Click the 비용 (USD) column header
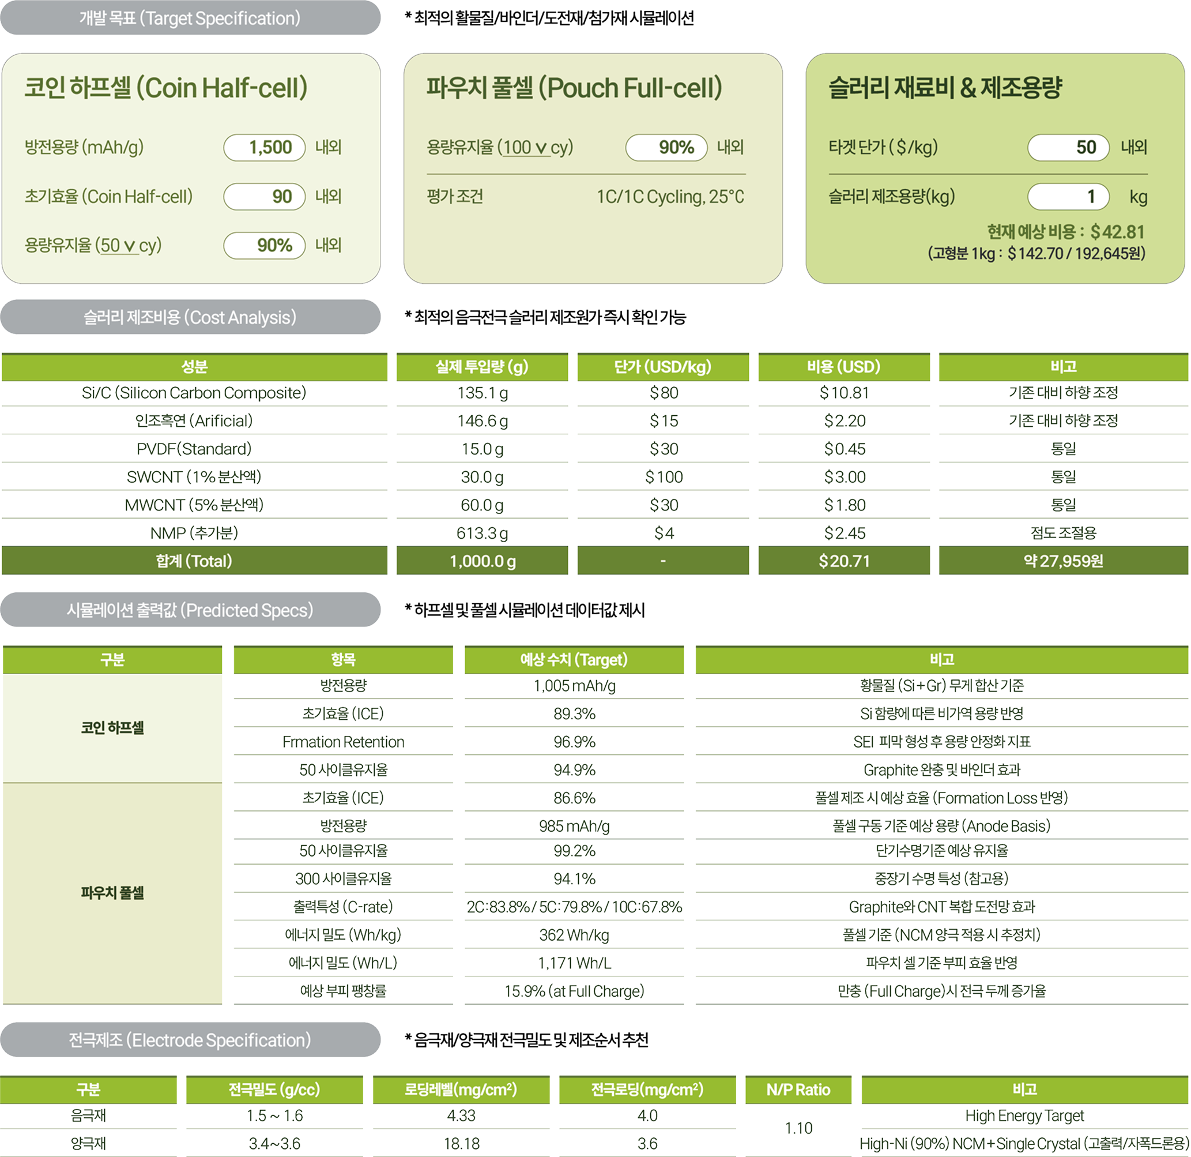 coord(843,367)
